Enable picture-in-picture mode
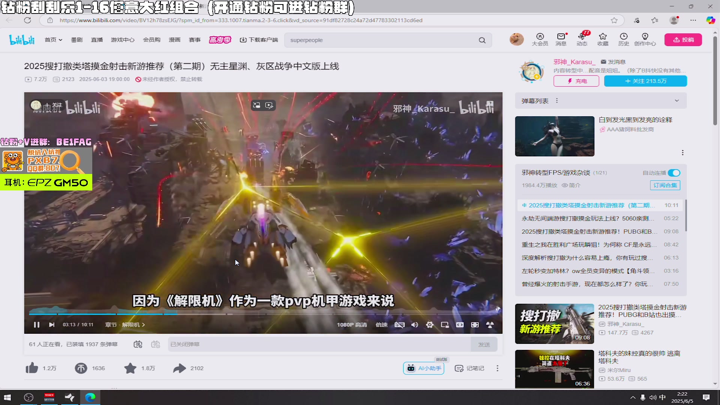The image size is (720, 405). (x=445, y=325)
